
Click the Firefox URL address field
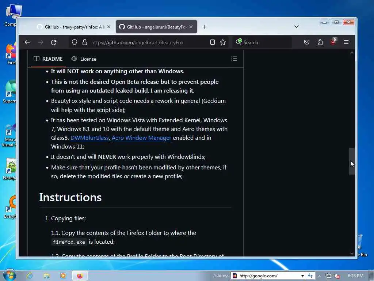click(x=148, y=42)
